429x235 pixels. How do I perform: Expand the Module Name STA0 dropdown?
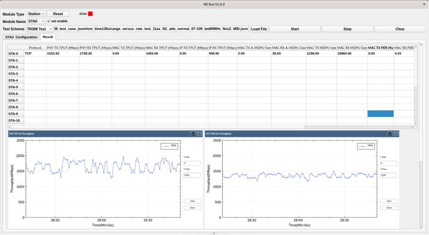tap(36, 21)
